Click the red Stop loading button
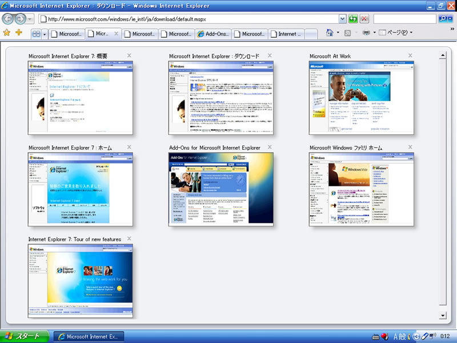Image resolution: width=457 pixels, height=343 pixels. 364,19
